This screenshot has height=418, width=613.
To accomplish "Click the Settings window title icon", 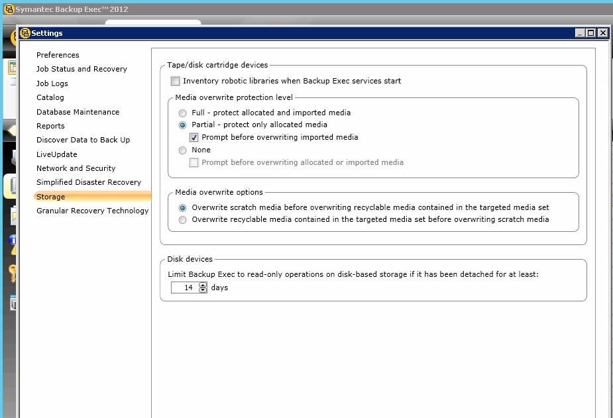I will pos(25,33).
